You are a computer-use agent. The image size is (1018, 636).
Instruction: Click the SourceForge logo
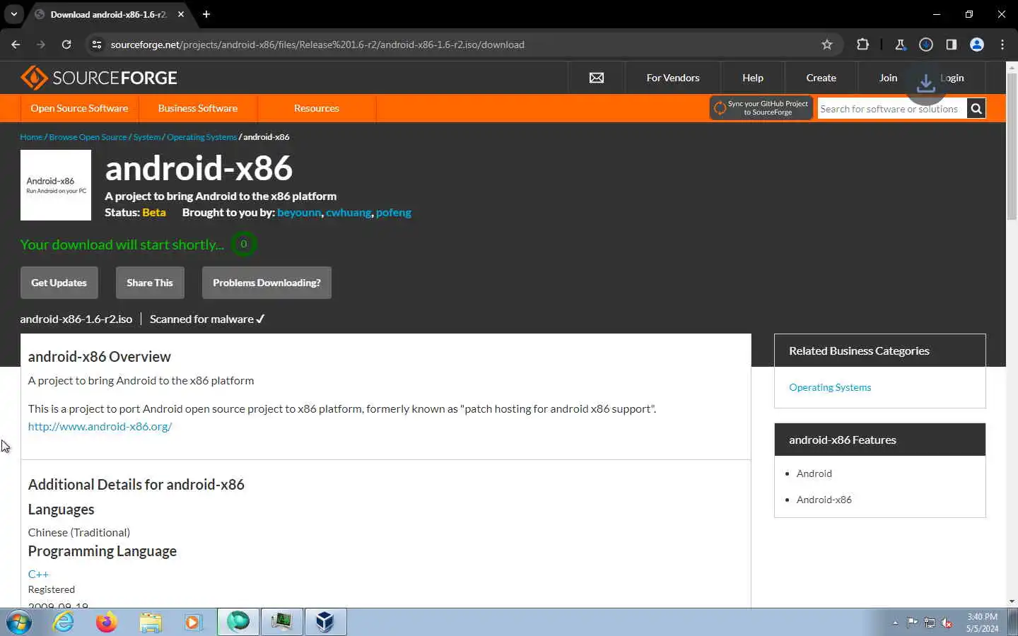point(99,78)
